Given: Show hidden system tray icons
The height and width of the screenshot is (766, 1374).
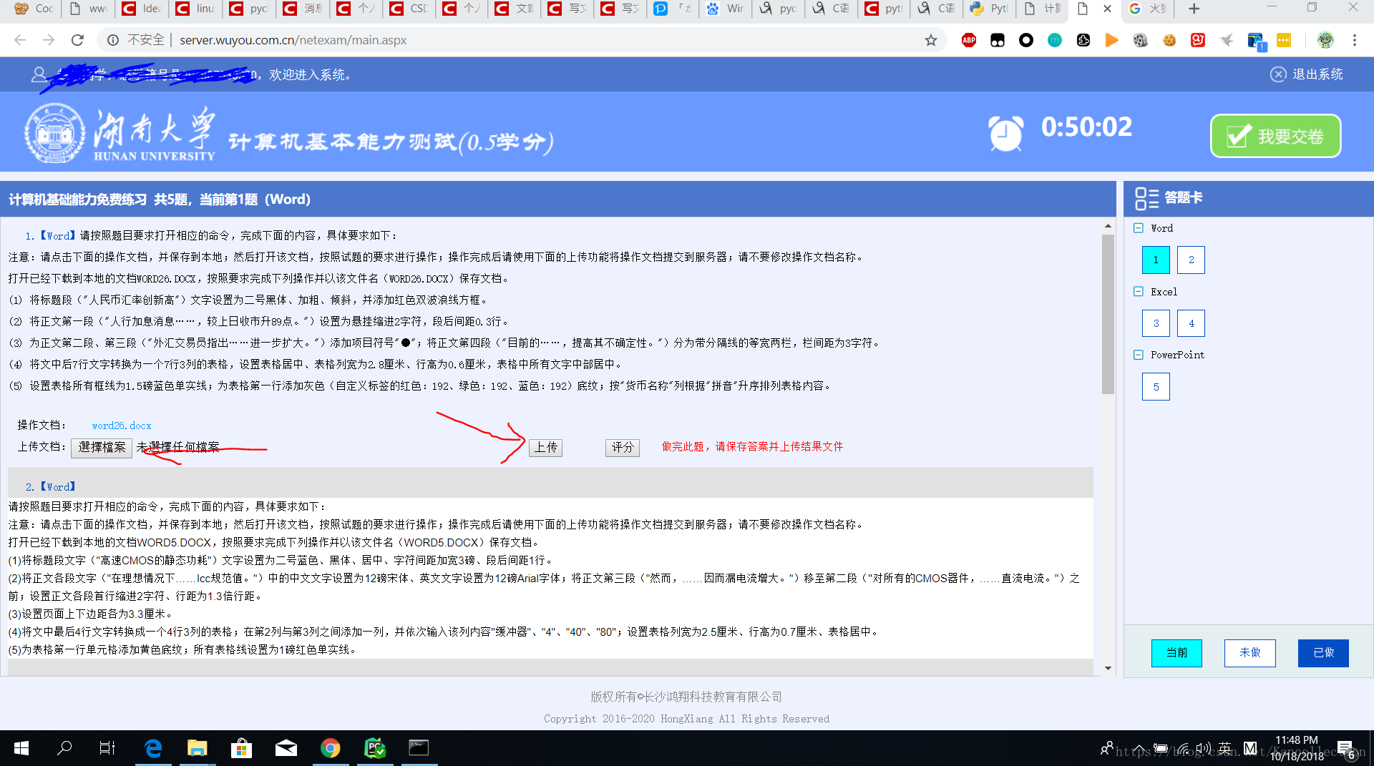Looking at the screenshot, I should 1138,749.
